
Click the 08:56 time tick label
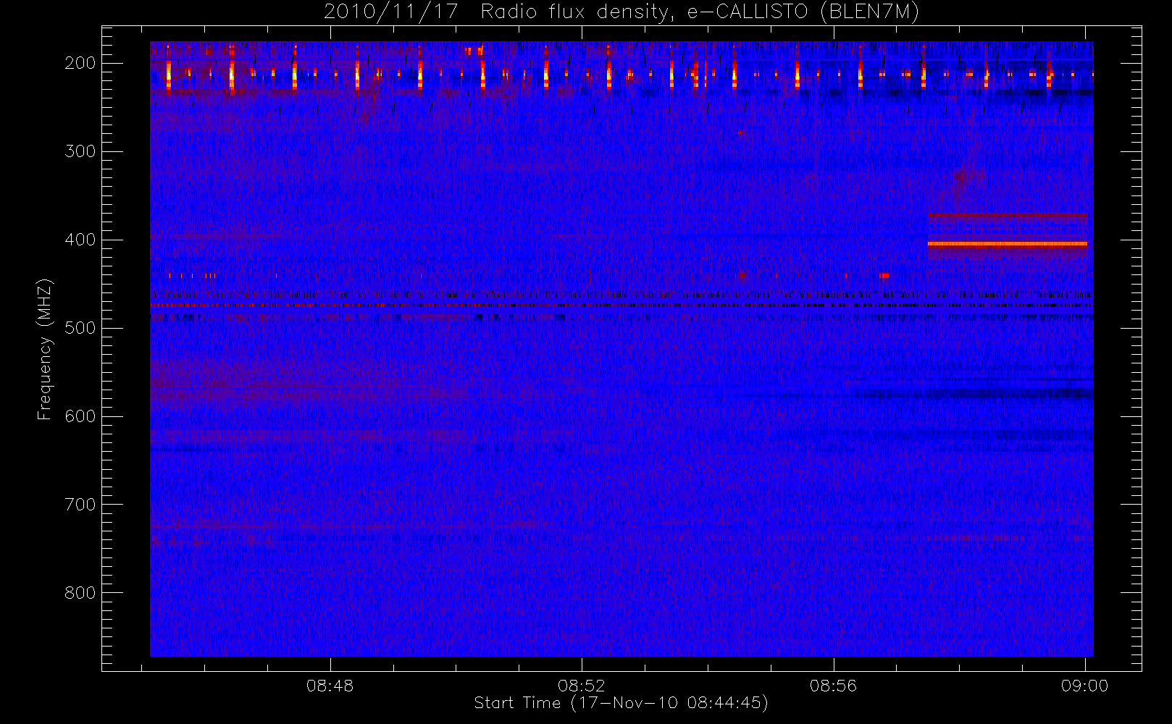coord(834,686)
